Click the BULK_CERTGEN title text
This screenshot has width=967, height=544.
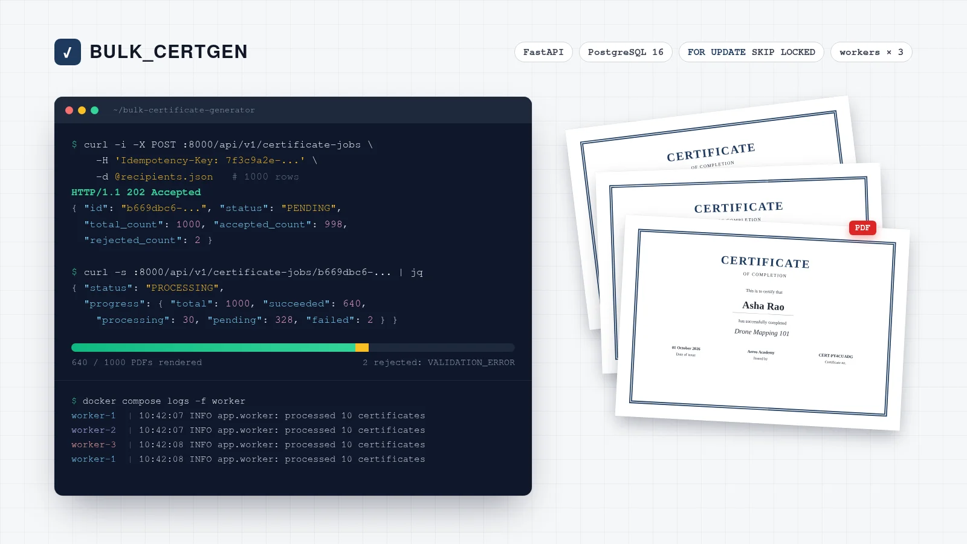point(169,52)
